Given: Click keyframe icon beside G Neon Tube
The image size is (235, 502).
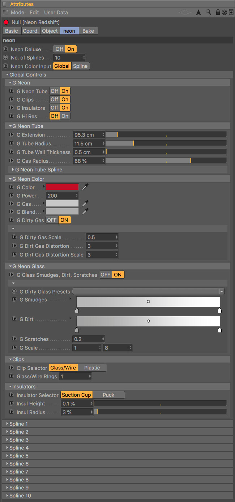Looking at the screenshot, I should (x=11, y=91).
